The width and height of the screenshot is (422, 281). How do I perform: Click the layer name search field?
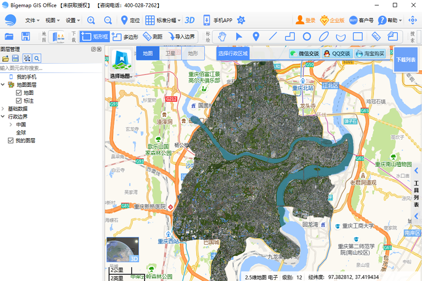[x=50, y=68]
